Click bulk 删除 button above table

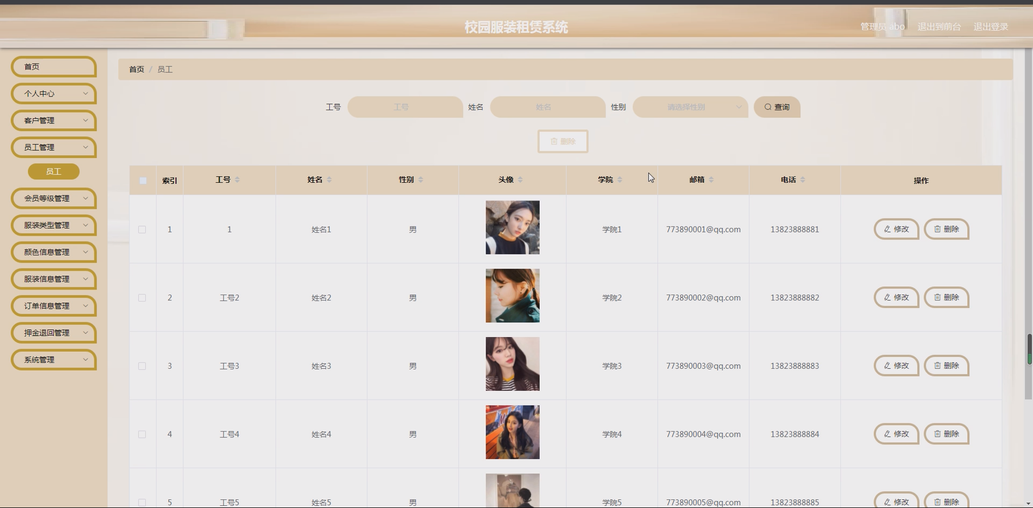[562, 141]
